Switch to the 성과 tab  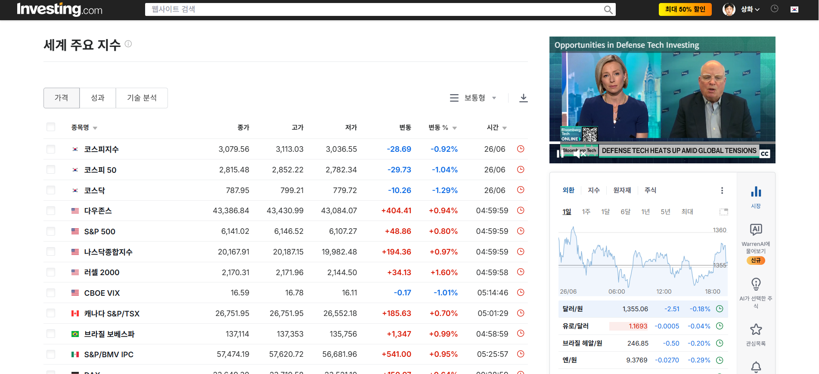pyautogui.click(x=98, y=98)
